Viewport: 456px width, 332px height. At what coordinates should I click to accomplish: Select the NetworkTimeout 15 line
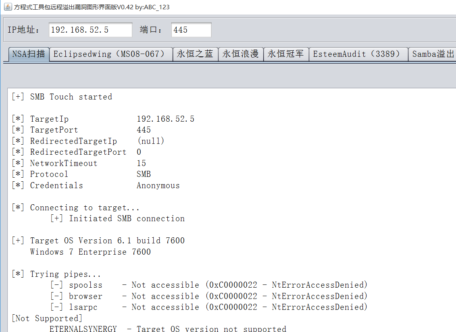click(79, 163)
